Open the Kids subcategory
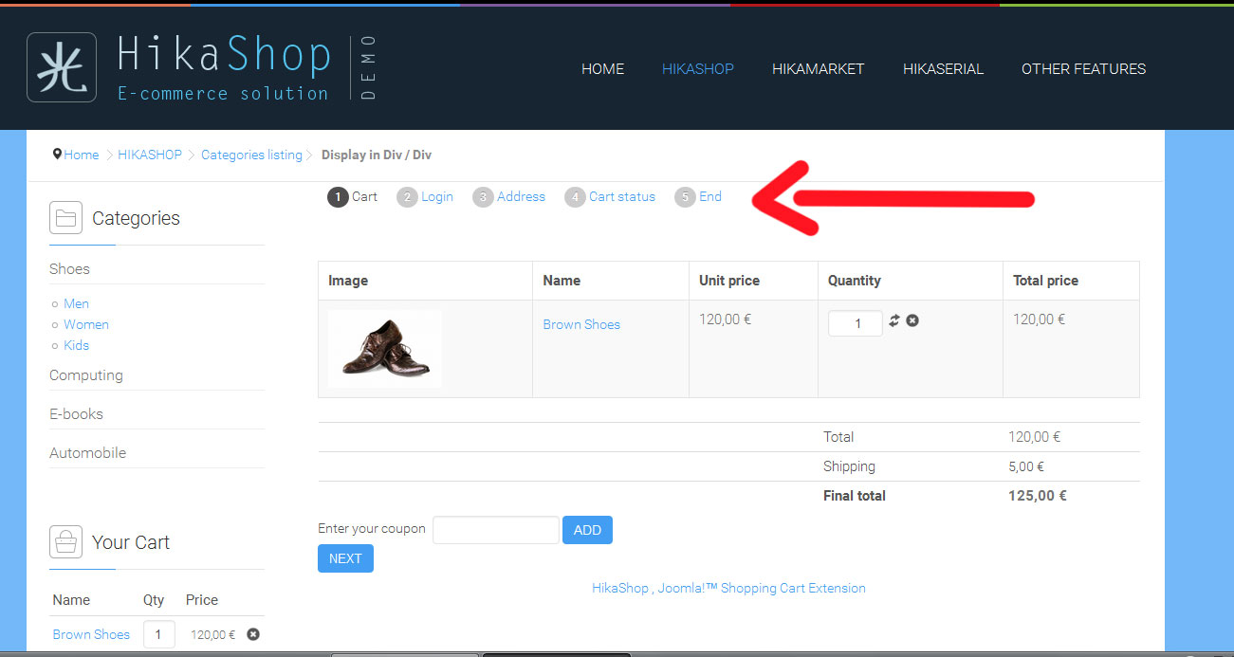Image resolution: width=1234 pixels, height=657 pixels. [76, 345]
